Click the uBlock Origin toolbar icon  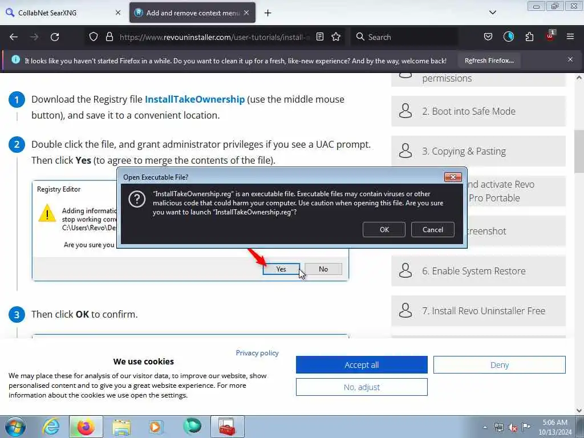(550, 36)
